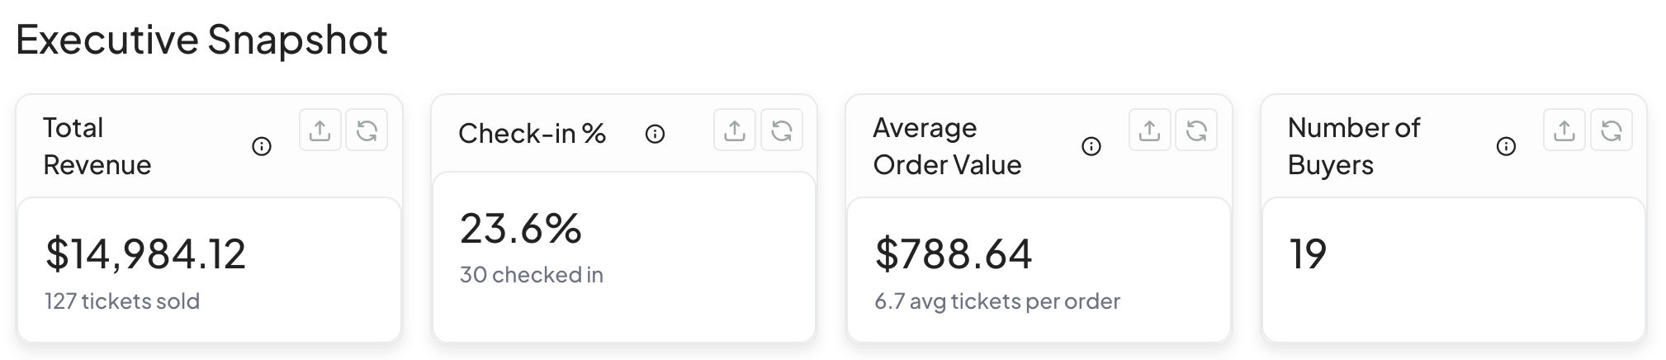Export the Number of Buyers card
This screenshot has width=1666, height=360.
(x=1564, y=130)
